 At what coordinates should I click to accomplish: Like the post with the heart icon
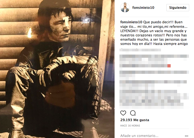pos(123,113)
